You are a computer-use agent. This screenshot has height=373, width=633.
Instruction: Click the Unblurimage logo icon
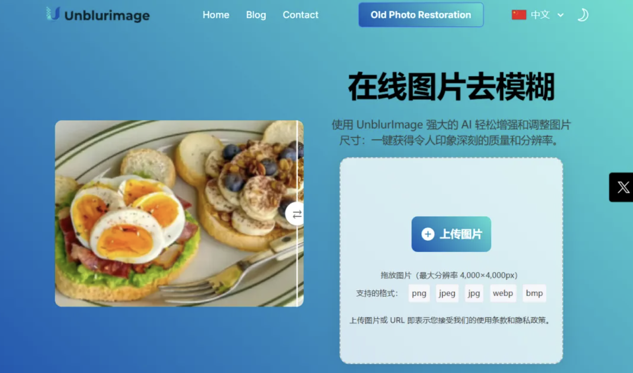(x=53, y=14)
